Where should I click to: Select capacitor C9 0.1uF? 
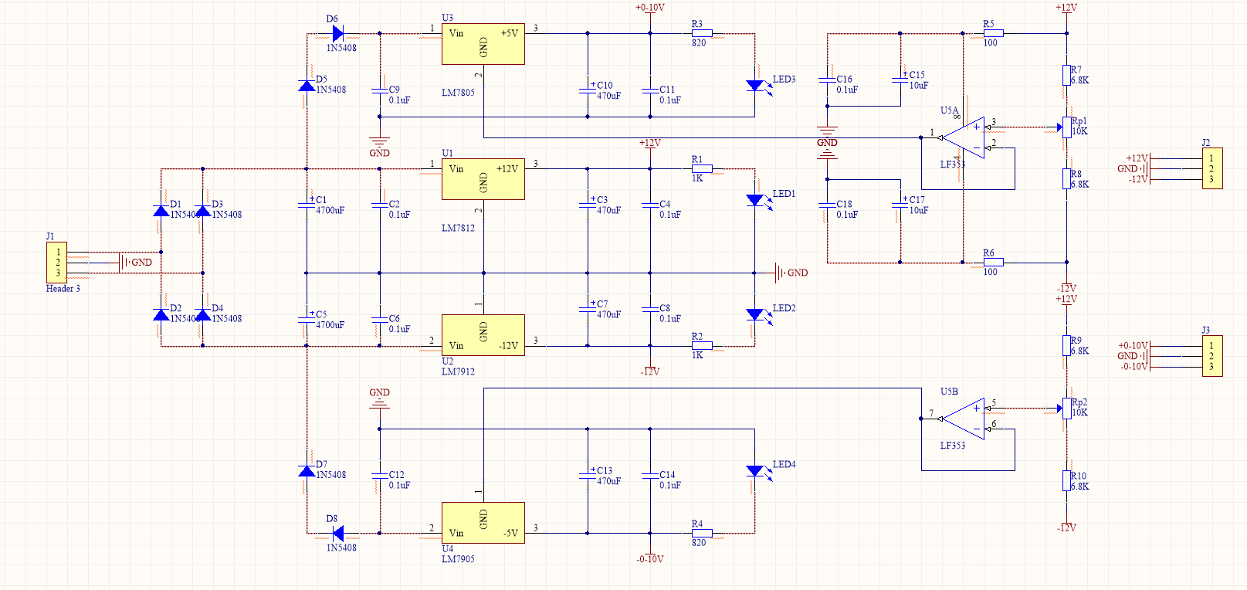coord(379,91)
